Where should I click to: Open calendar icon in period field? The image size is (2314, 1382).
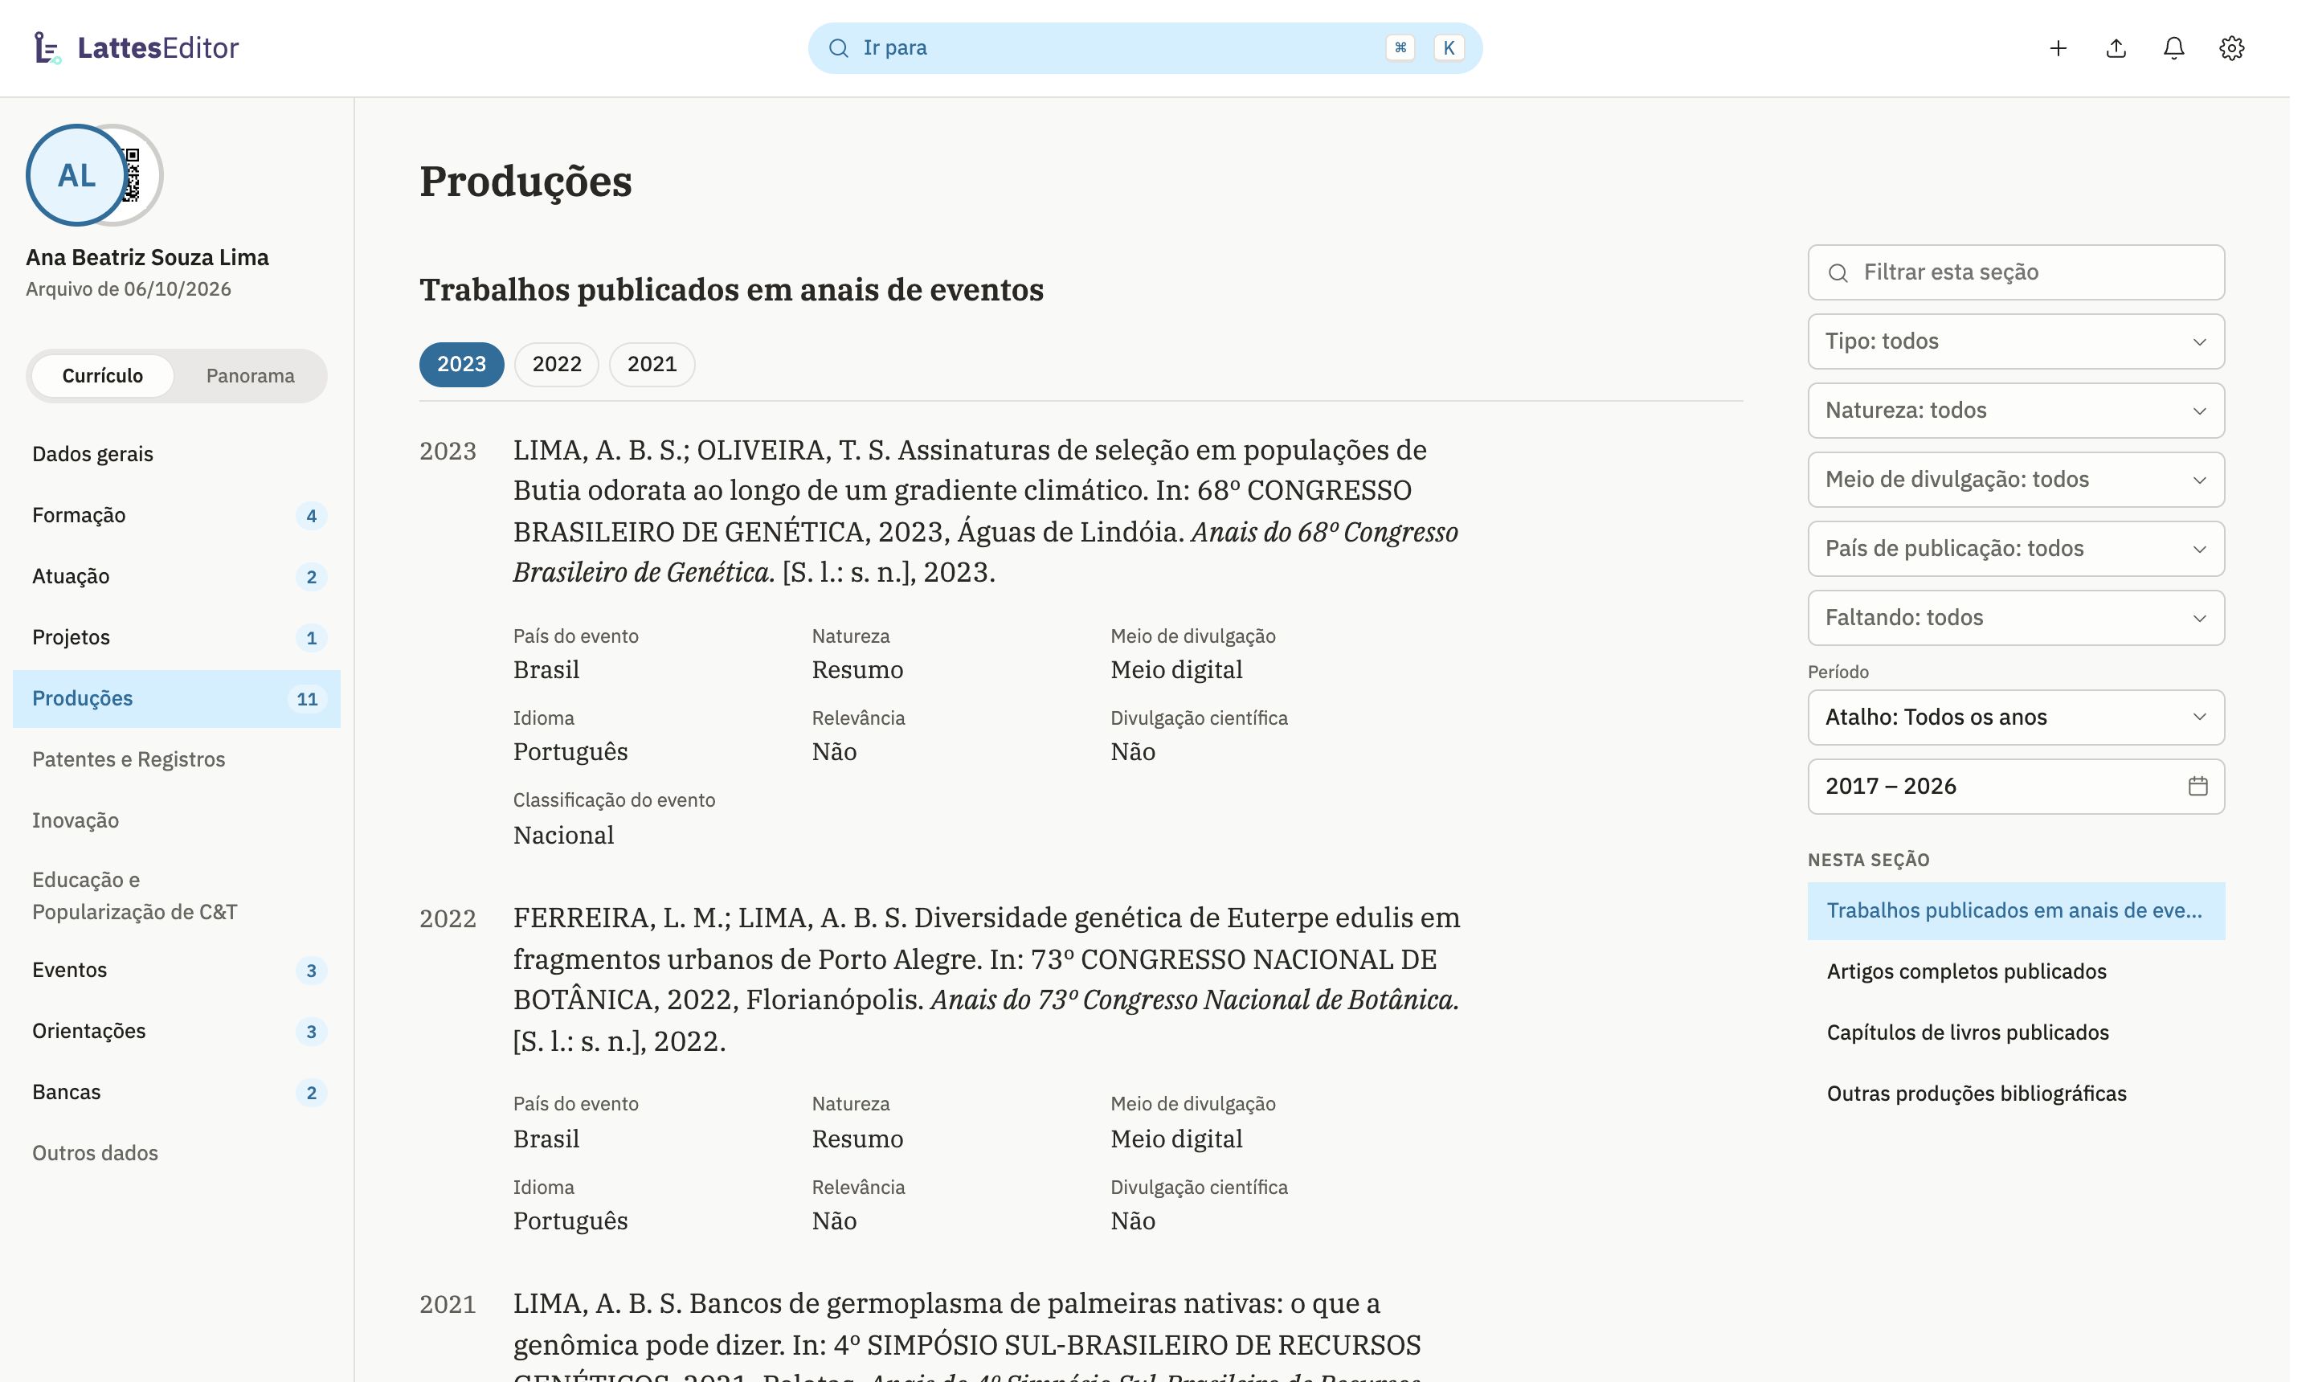(2197, 786)
